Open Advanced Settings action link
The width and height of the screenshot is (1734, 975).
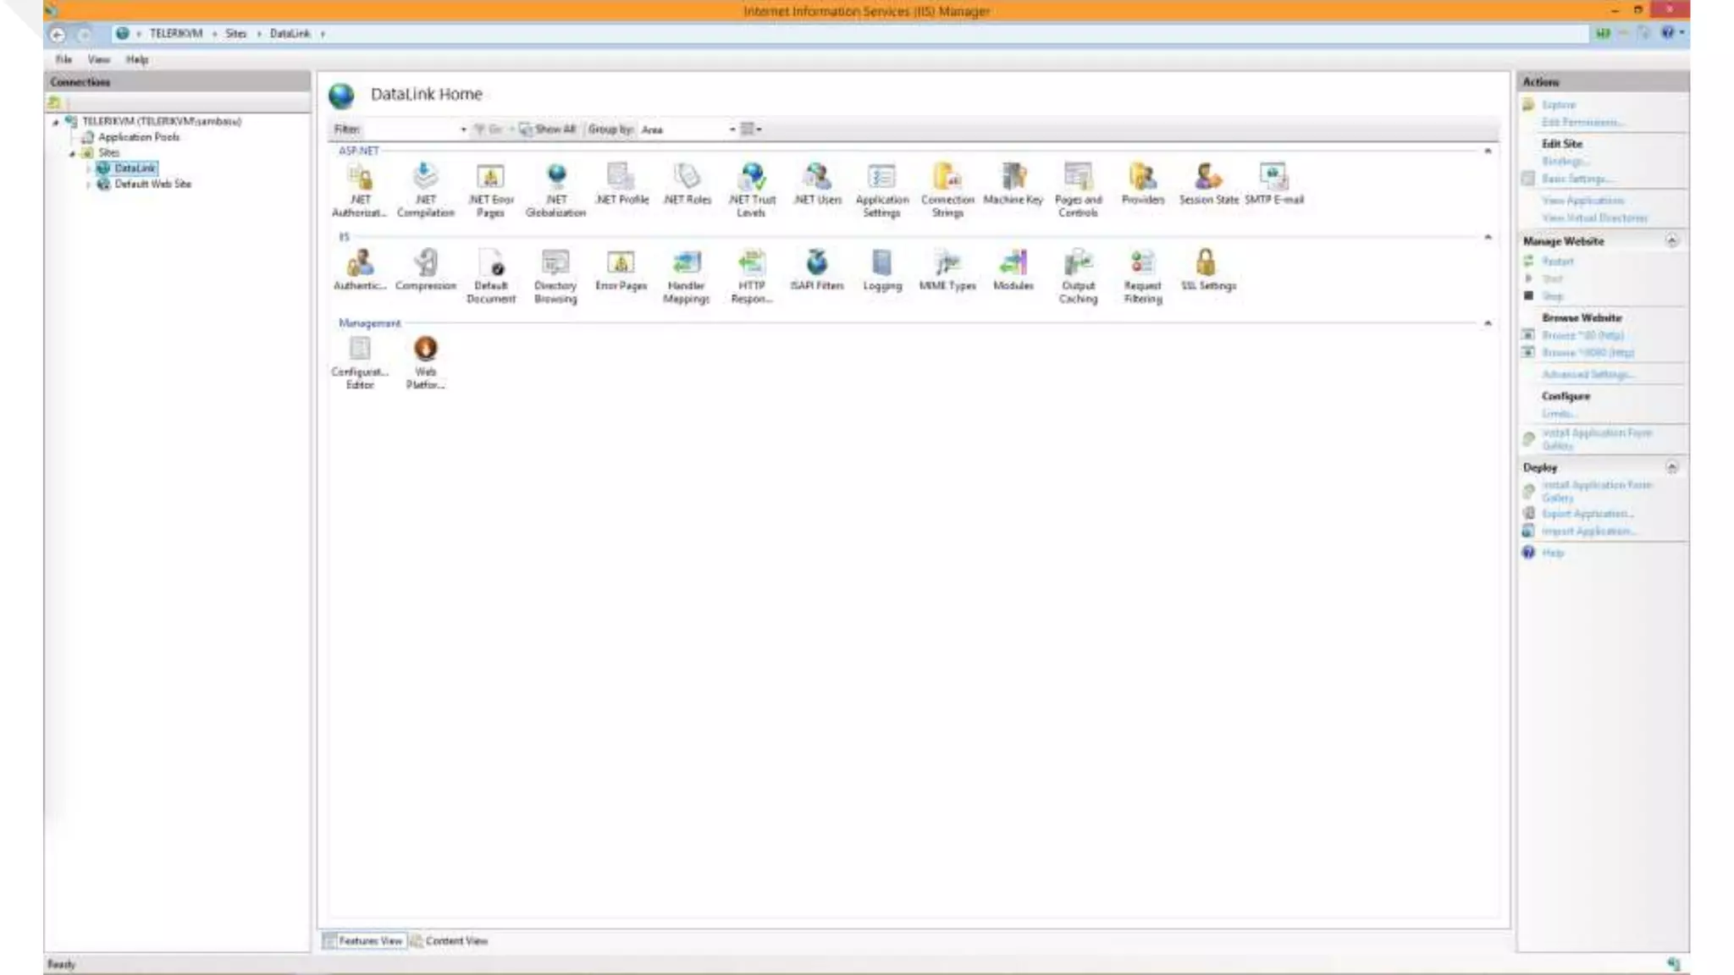(1588, 374)
